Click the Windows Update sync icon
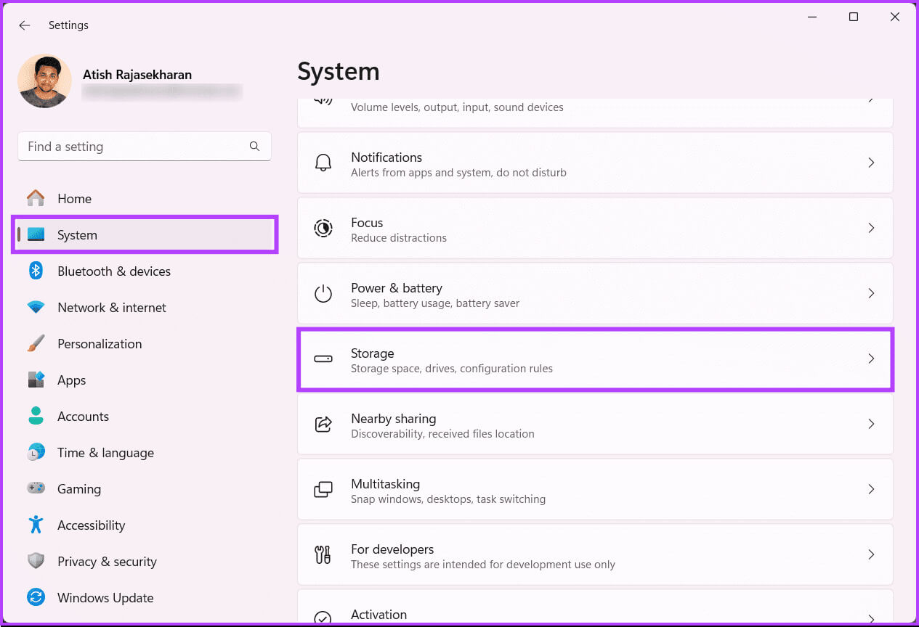Screen dimensions: 919x627 click(x=36, y=598)
